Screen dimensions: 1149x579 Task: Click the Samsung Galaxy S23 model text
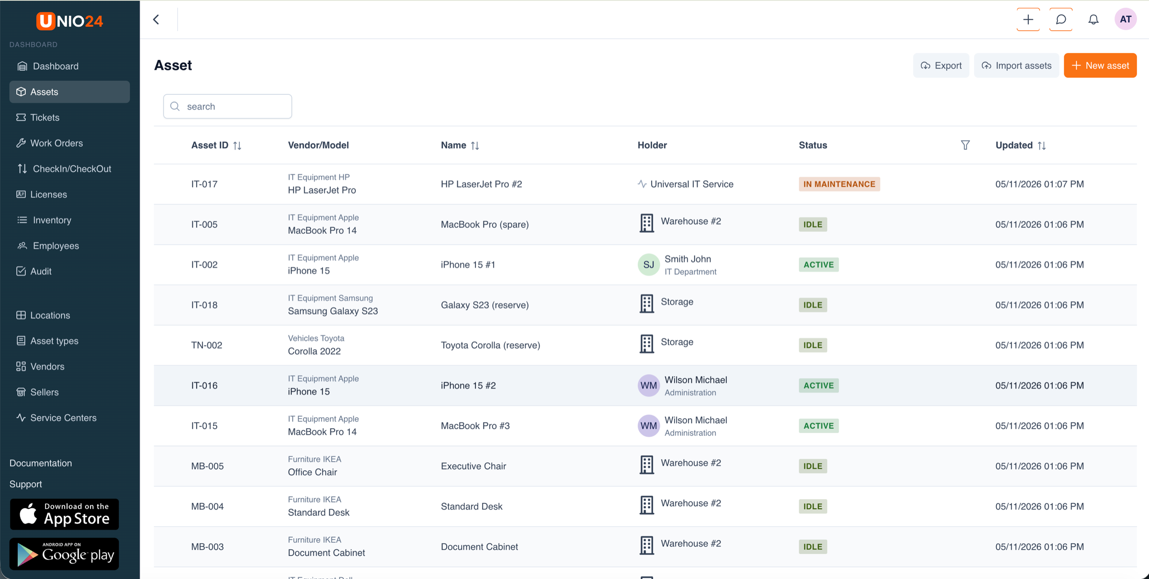pos(333,311)
